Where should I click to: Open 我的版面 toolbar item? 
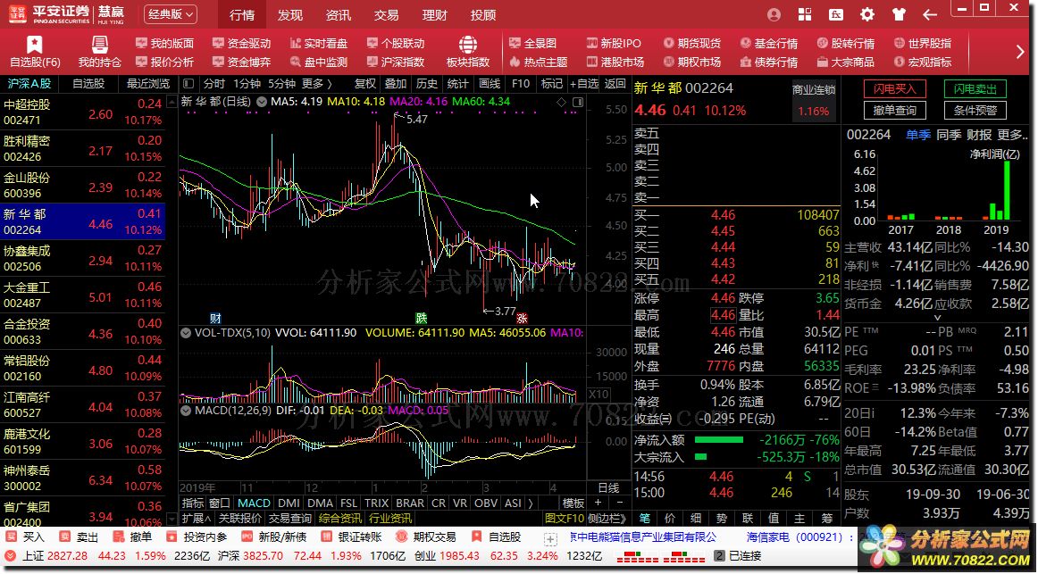pos(165,43)
